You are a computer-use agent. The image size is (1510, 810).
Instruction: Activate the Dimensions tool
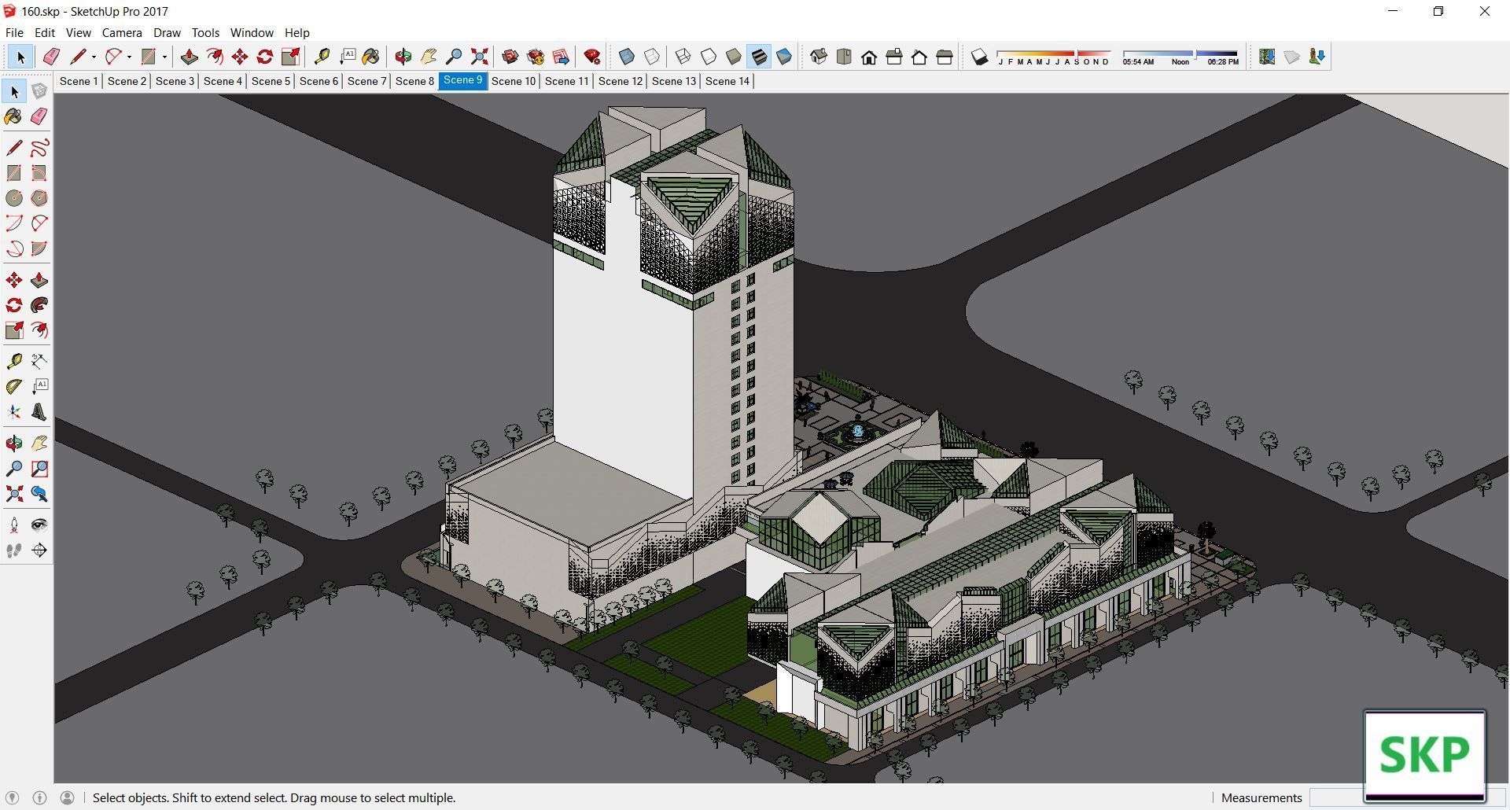click(39, 362)
